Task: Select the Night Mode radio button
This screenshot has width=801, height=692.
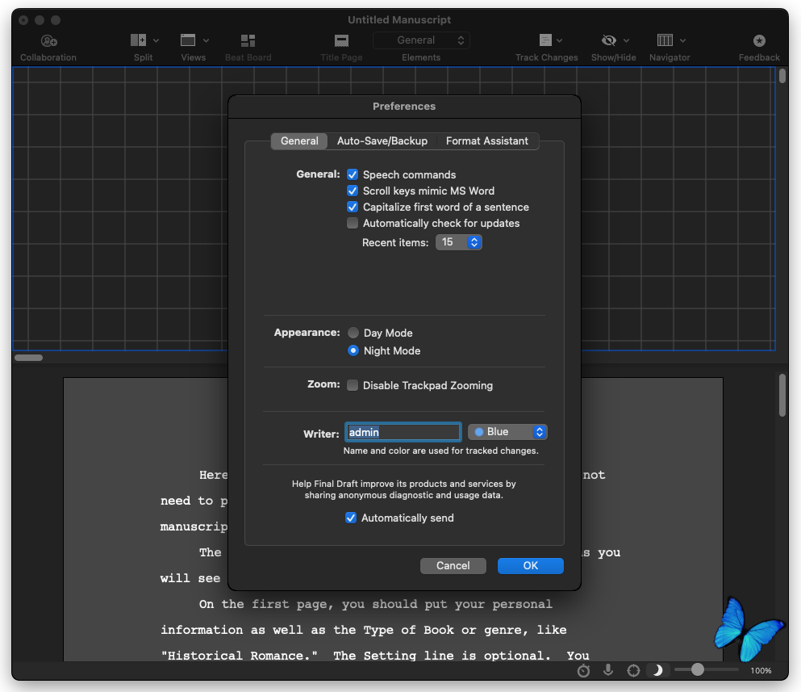Action: pyautogui.click(x=353, y=351)
